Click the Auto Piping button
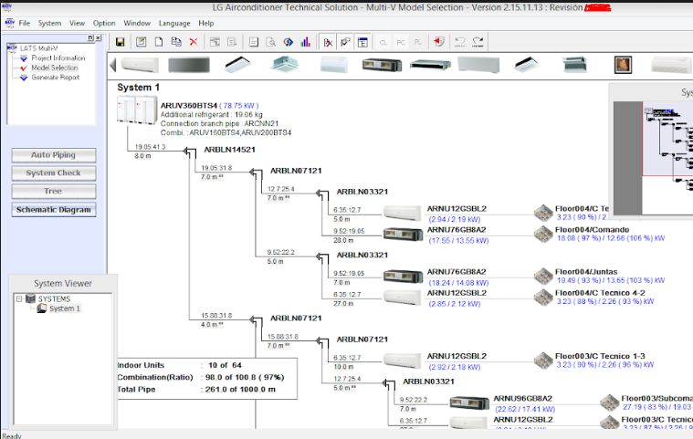This screenshot has width=693, height=439. (x=53, y=155)
